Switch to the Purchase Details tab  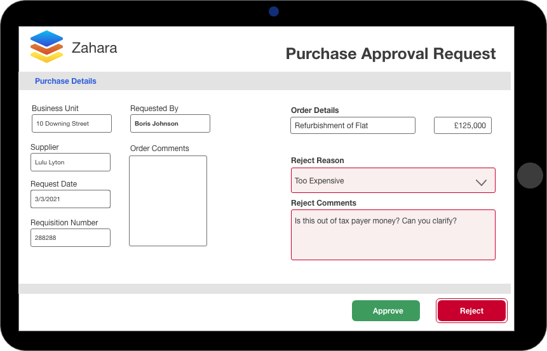(x=65, y=81)
